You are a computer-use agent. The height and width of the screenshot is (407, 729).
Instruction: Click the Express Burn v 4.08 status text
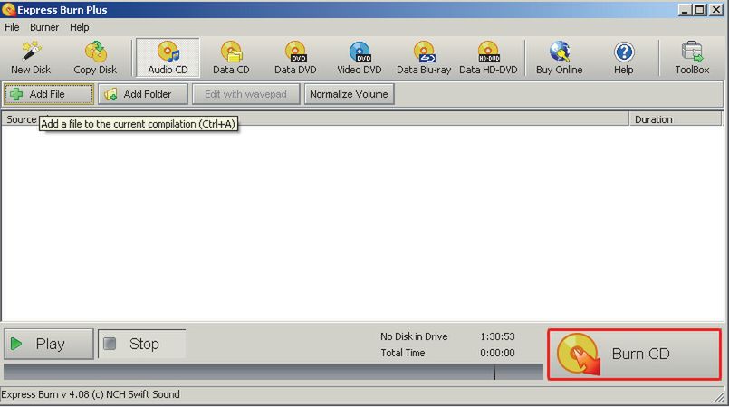91,394
